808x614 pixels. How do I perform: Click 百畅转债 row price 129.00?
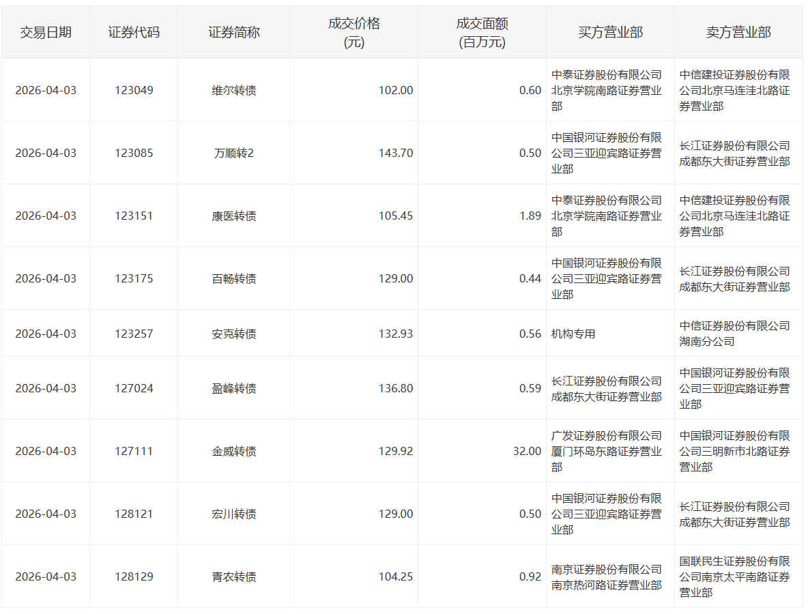pyautogui.click(x=396, y=278)
